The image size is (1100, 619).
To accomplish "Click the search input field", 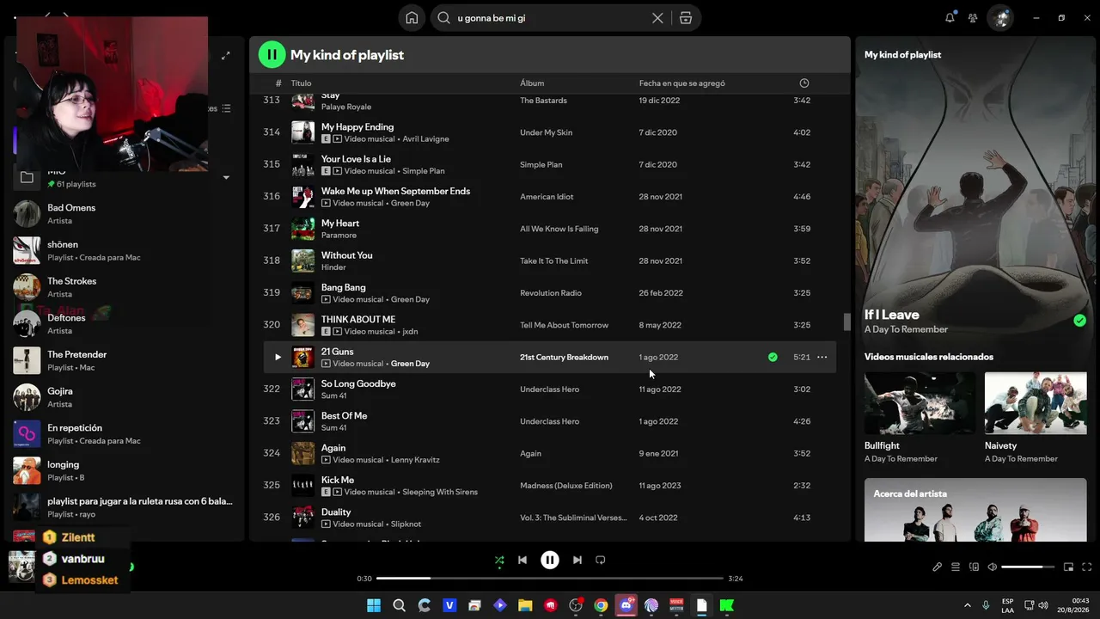I will pos(550,18).
